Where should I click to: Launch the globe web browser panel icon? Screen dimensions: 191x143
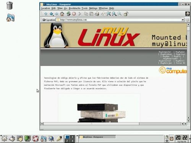pos(51,138)
